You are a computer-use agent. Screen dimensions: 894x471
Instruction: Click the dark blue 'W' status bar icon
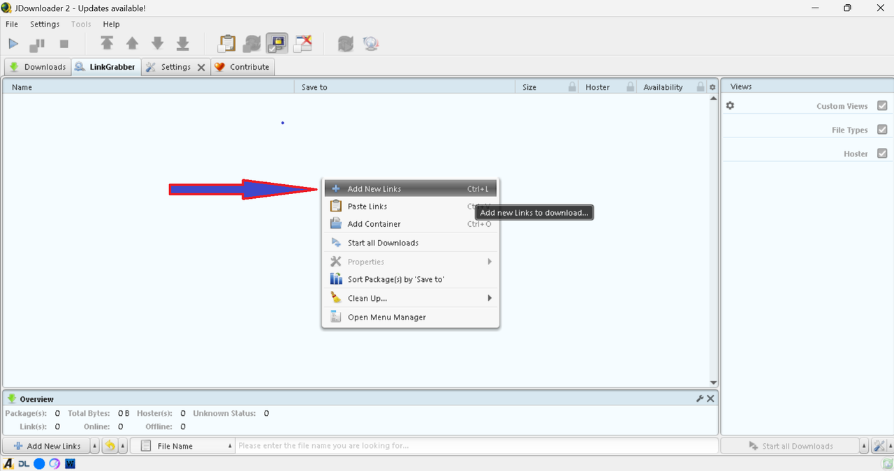(70, 463)
